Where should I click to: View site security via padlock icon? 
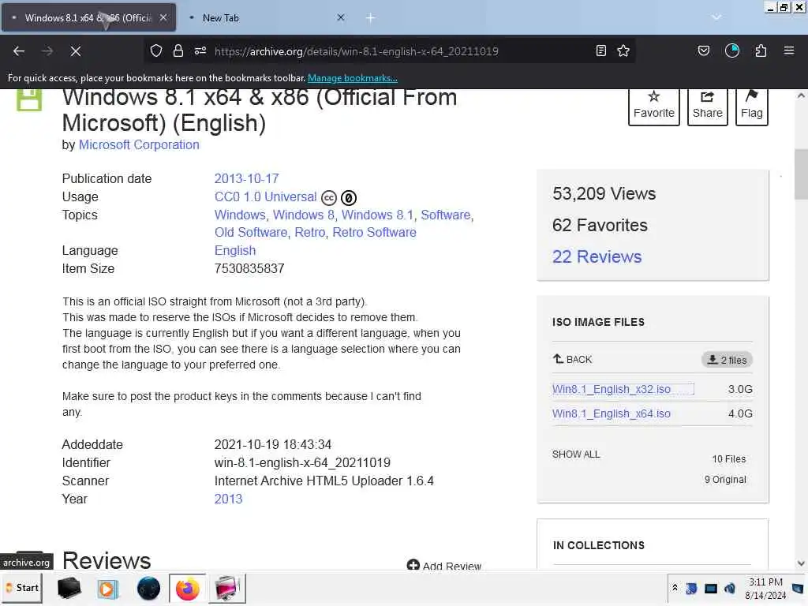[x=178, y=50]
